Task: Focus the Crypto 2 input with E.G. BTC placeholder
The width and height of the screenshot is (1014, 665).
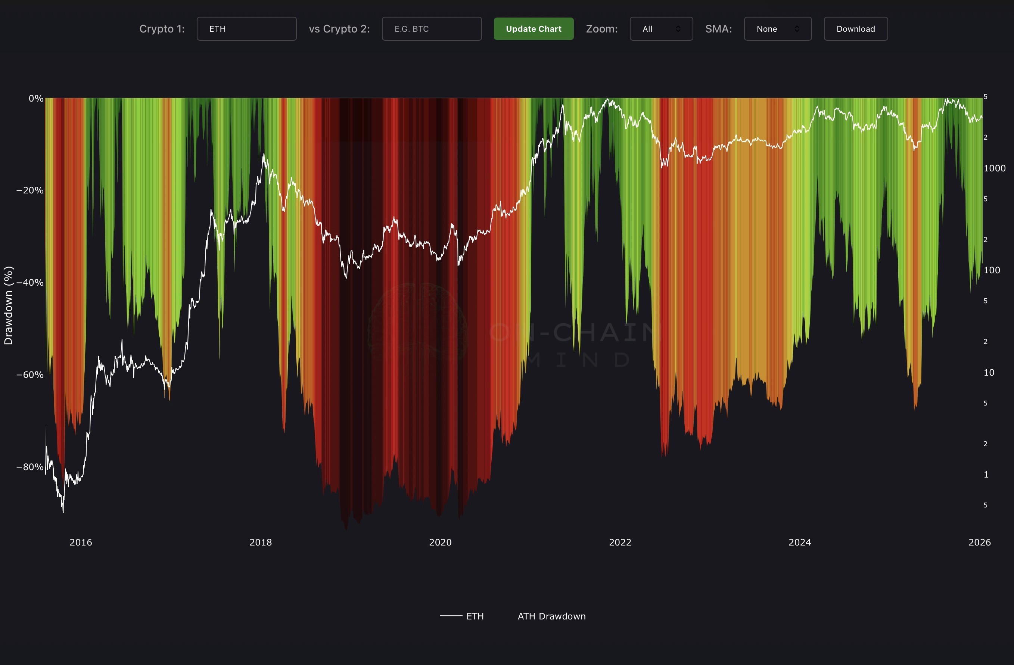Action: (x=431, y=29)
